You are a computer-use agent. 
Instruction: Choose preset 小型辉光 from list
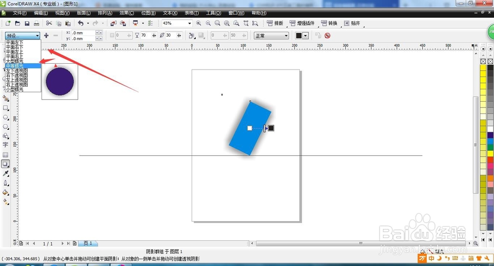[x=23, y=89]
